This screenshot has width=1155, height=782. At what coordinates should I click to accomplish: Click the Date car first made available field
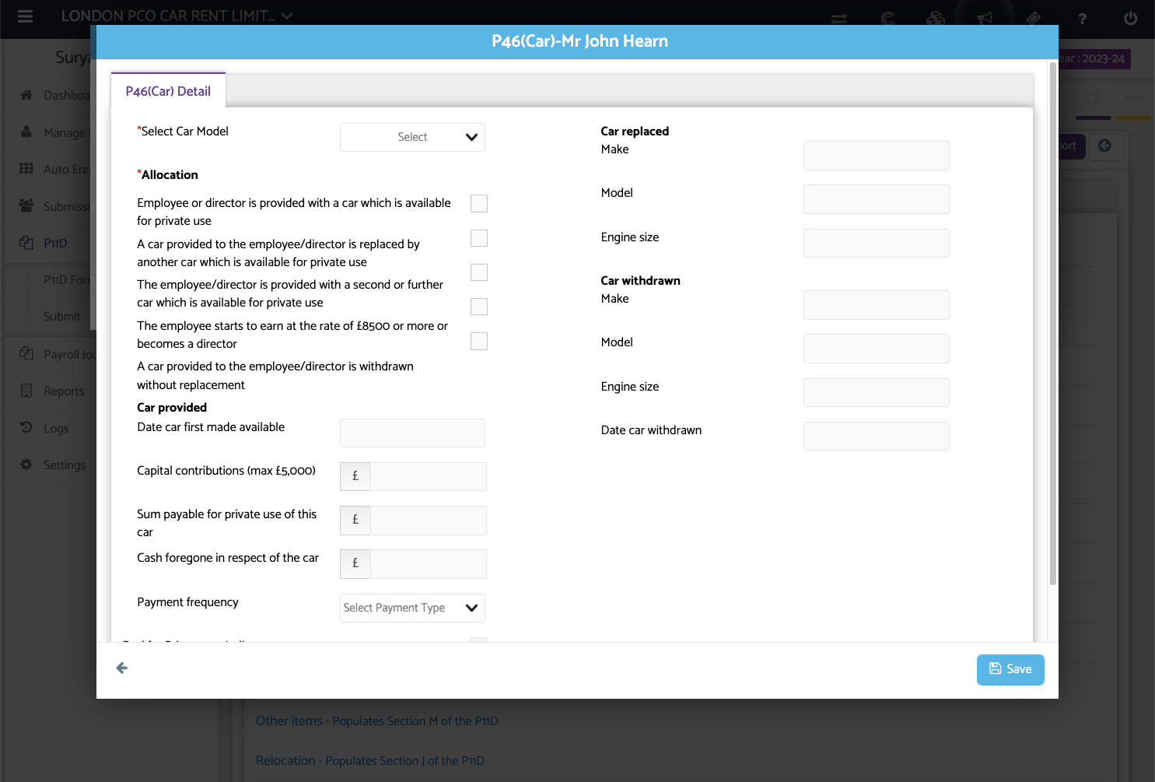pos(412,433)
